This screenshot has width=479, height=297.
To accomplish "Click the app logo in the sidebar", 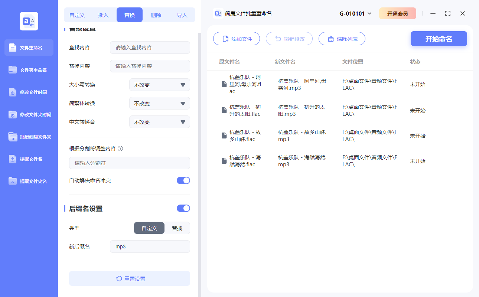I will pyautogui.click(x=29, y=21).
